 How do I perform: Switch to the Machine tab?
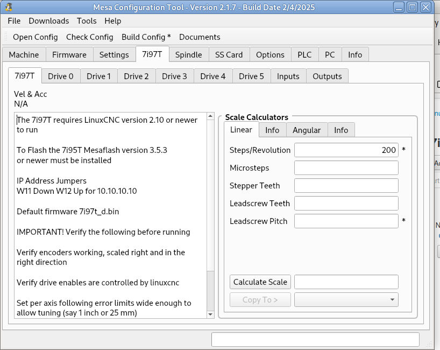click(24, 54)
